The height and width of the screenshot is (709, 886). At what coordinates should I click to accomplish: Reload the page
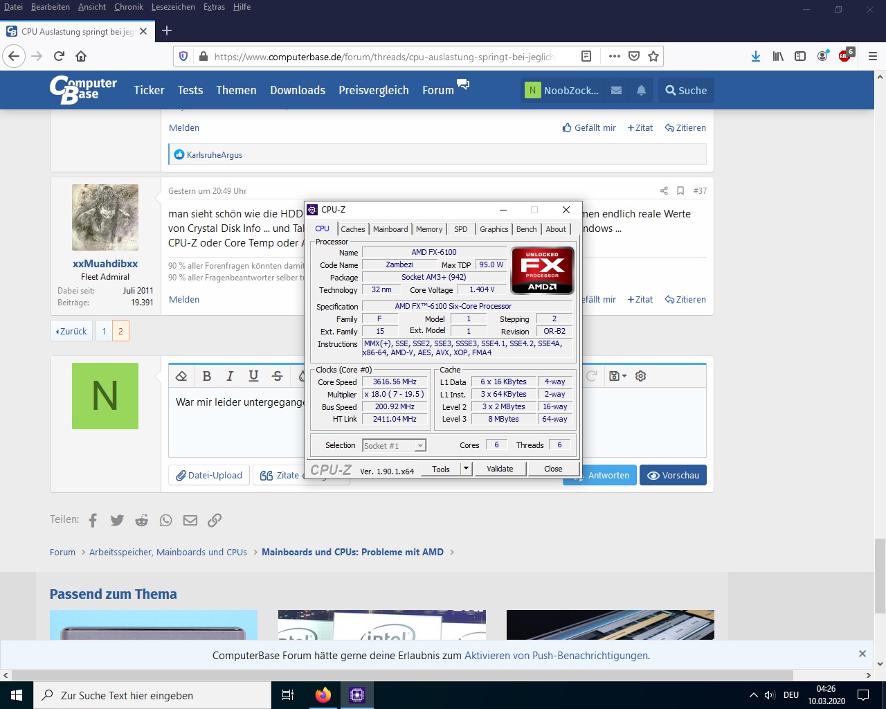pyautogui.click(x=59, y=56)
